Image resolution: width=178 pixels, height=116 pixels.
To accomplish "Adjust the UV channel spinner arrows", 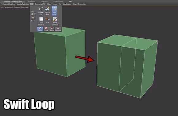I will (34, 21).
